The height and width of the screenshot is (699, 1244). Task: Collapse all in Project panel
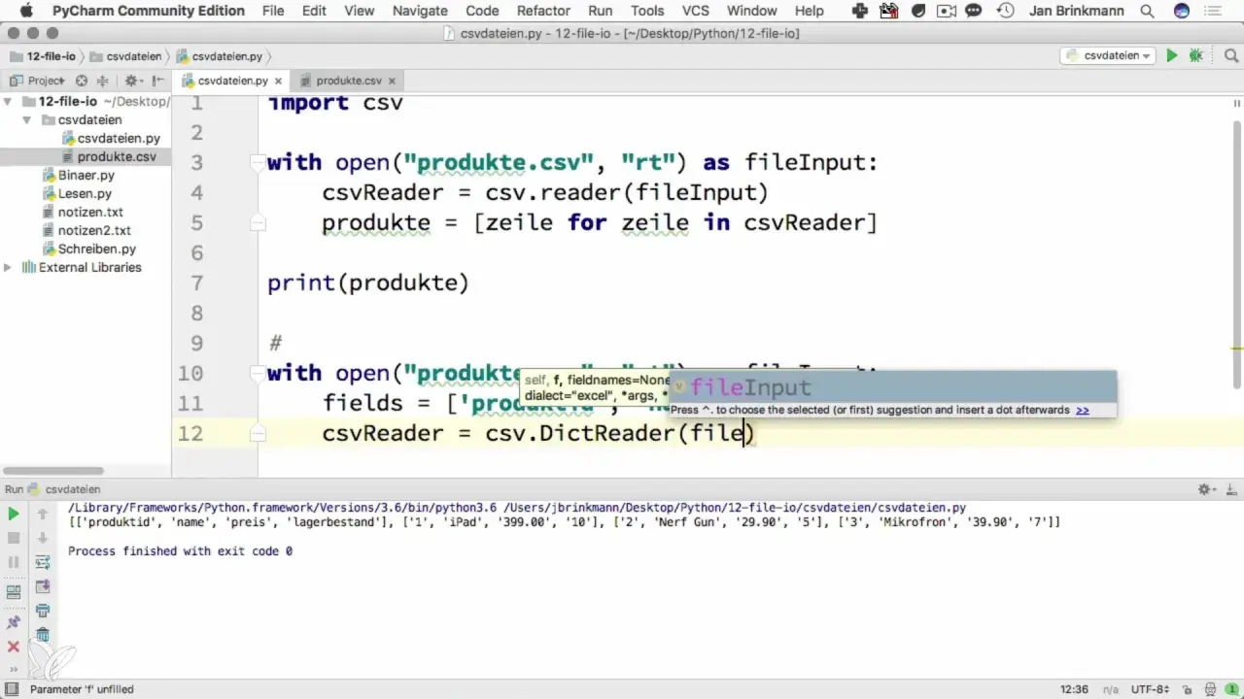(x=101, y=81)
